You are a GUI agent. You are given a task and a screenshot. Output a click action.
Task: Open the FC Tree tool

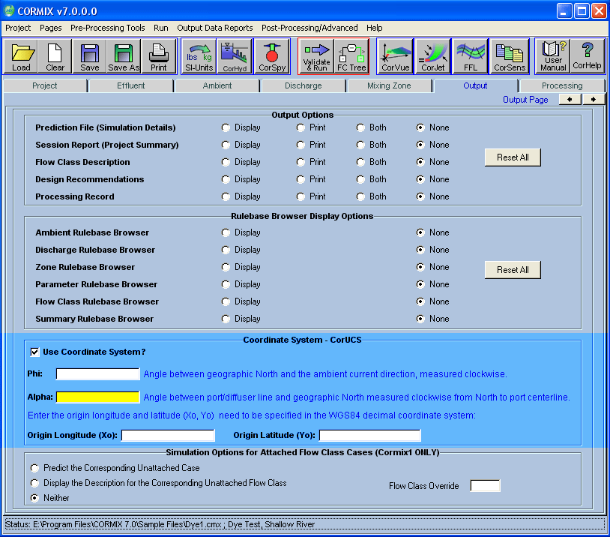click(351, 56)
